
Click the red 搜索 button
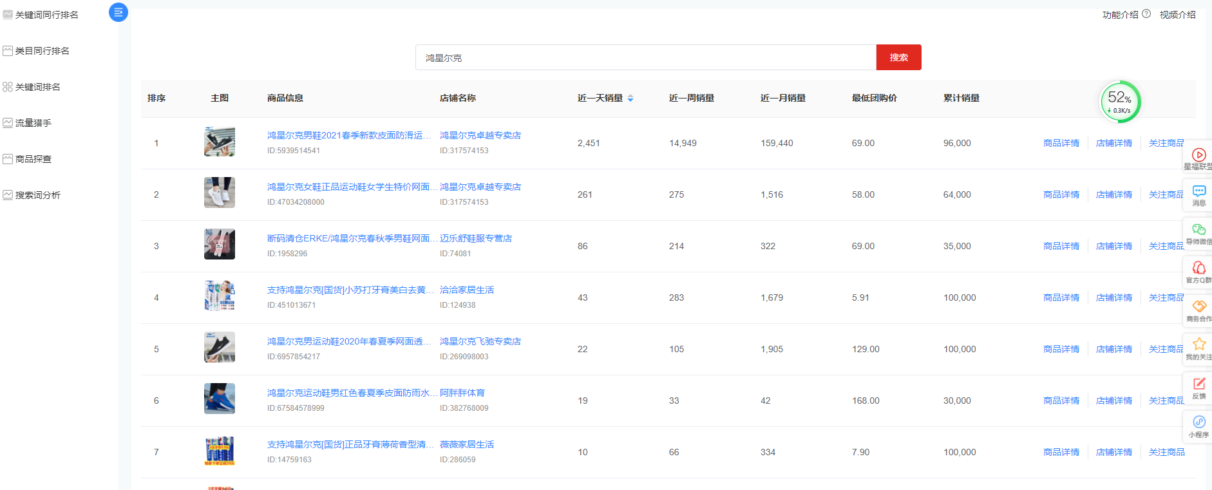[899, 57]
